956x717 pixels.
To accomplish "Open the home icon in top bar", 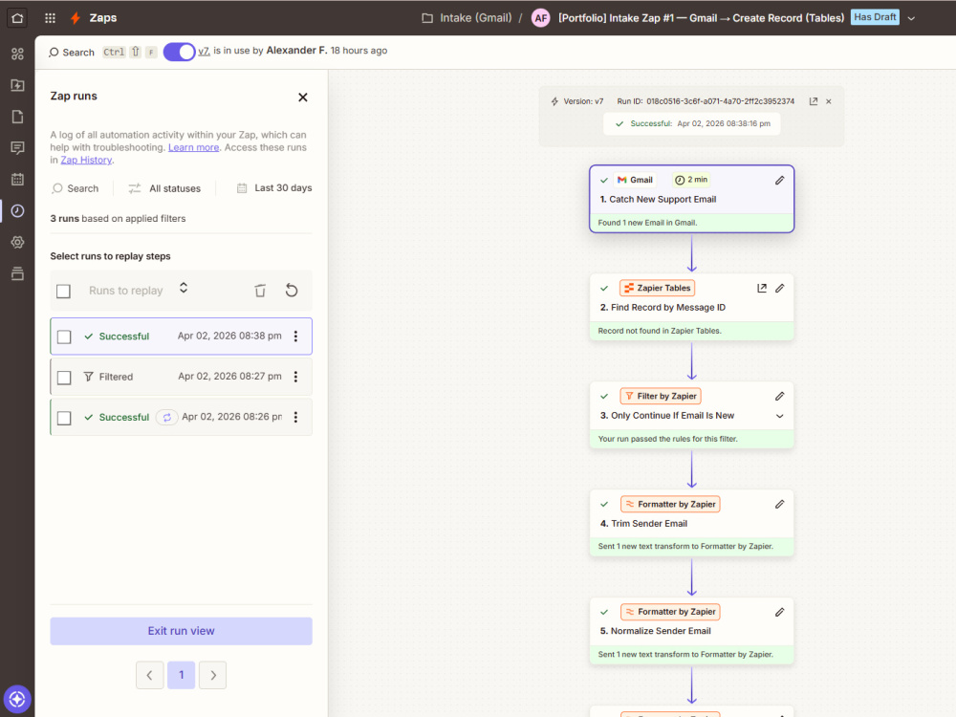I will 17,17.
